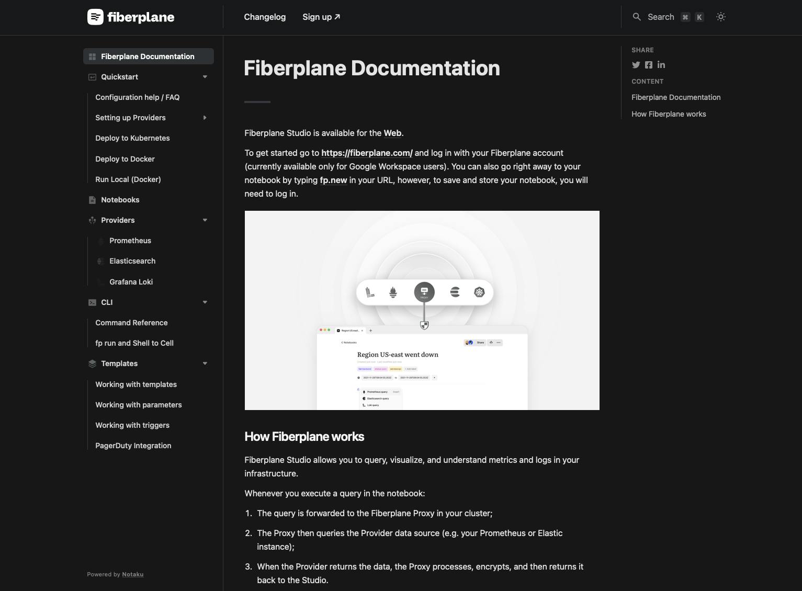
Task: Follow the fp.new link
Action: coord(333,180)
